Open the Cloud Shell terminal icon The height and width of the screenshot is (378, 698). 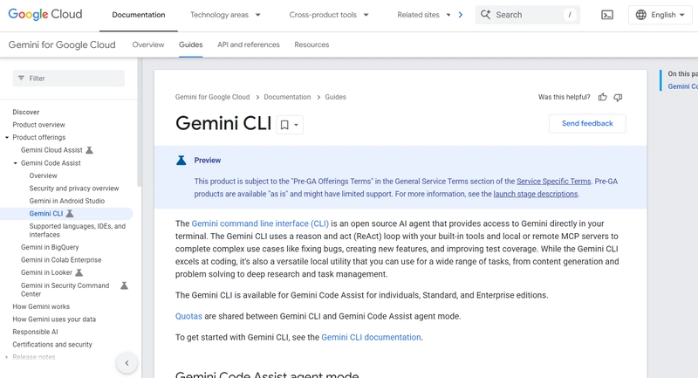[x=607, y=15]
